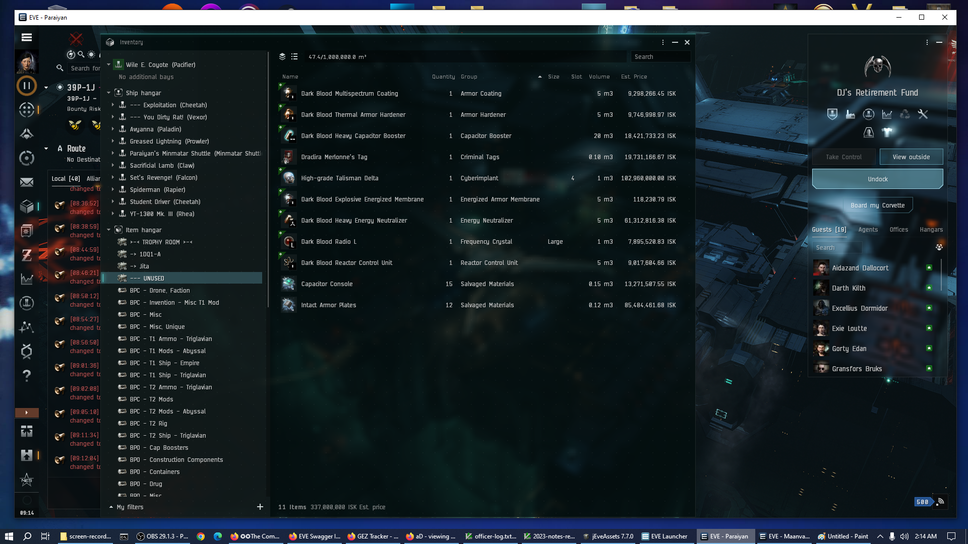Add a new filter with plus button
968x544 pixels.
click(x=260, y=507)
